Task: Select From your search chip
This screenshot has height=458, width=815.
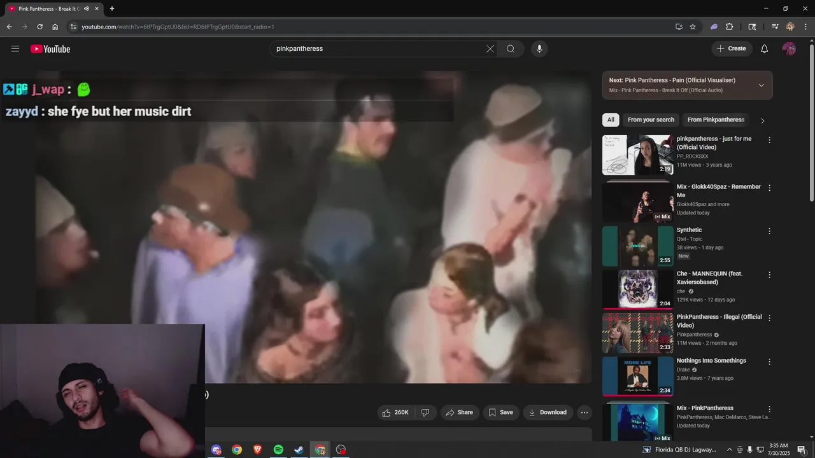Action: (x=651, y=120)
